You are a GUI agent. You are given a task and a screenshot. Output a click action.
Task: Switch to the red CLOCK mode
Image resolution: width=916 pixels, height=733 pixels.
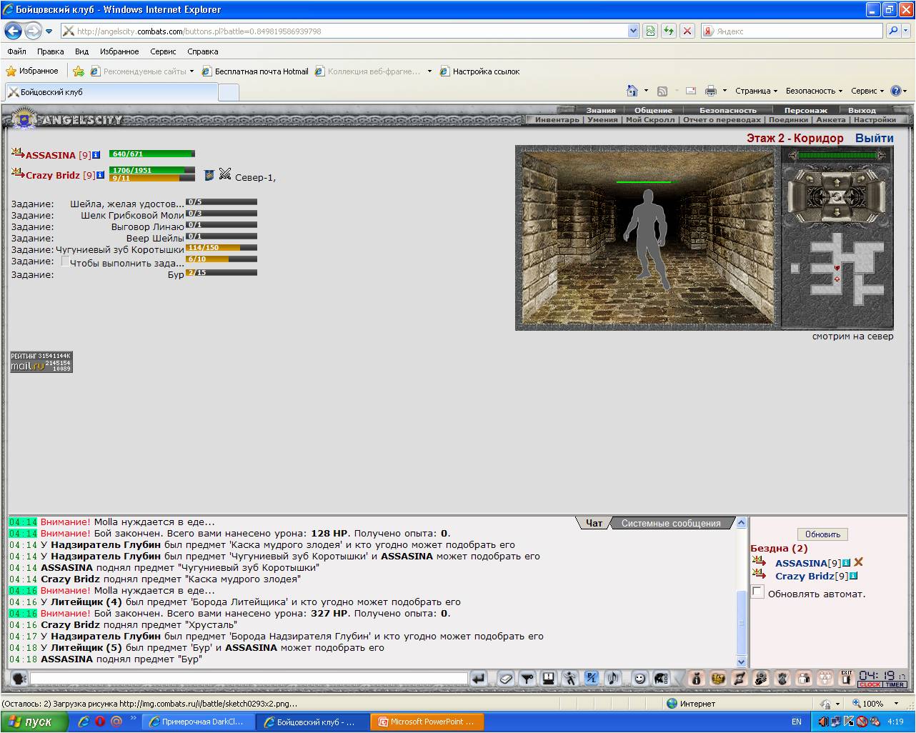[x=870, y=684]
